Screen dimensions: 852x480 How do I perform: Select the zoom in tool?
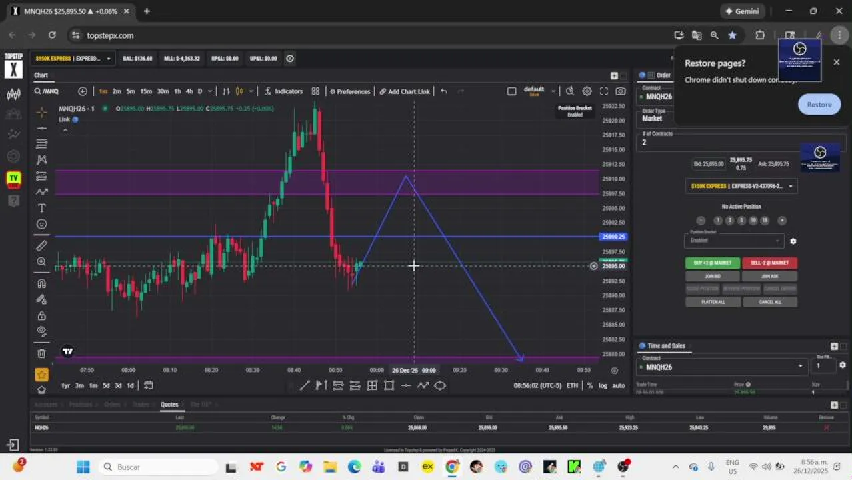point(41,262)
